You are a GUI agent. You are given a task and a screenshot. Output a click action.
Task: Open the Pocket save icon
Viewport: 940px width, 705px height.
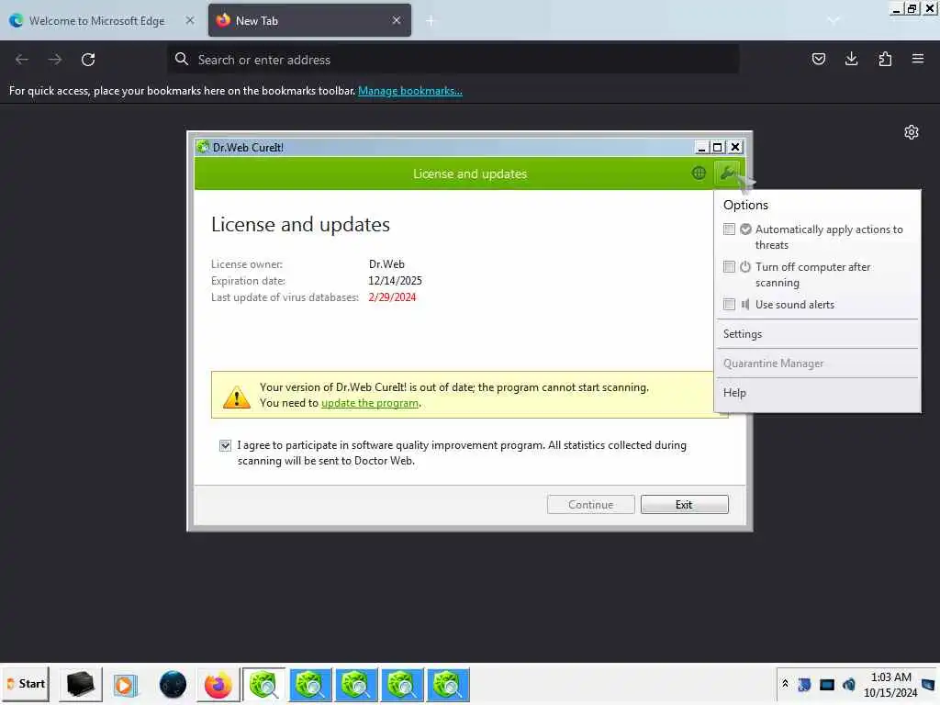[818, 59]
